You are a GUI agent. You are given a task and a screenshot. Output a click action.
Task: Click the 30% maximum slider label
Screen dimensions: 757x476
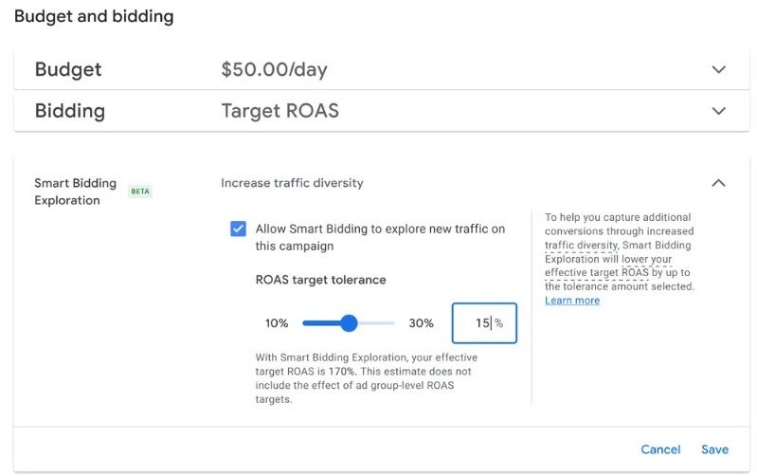(421, 323)
